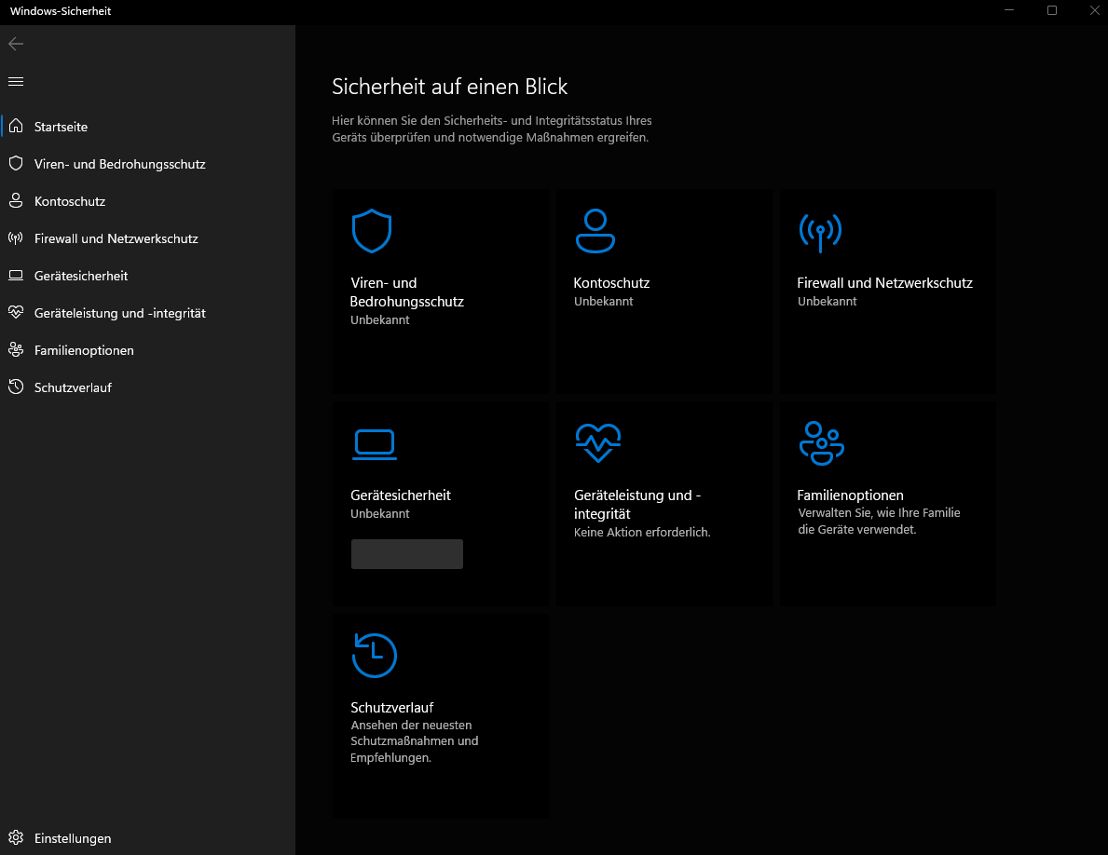Viewport: 1108px width, 855px height.
Task: Go back using the arrow button
Action: (15, 44)
